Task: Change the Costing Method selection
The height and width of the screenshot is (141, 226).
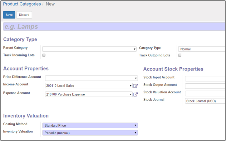Action: 90,125
